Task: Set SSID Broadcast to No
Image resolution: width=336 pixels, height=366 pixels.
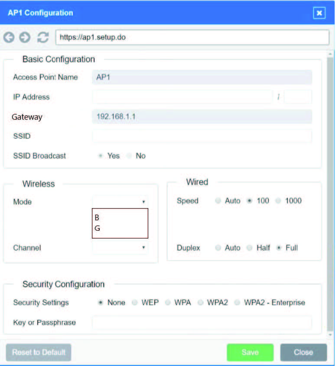Action: pos(129,156)
